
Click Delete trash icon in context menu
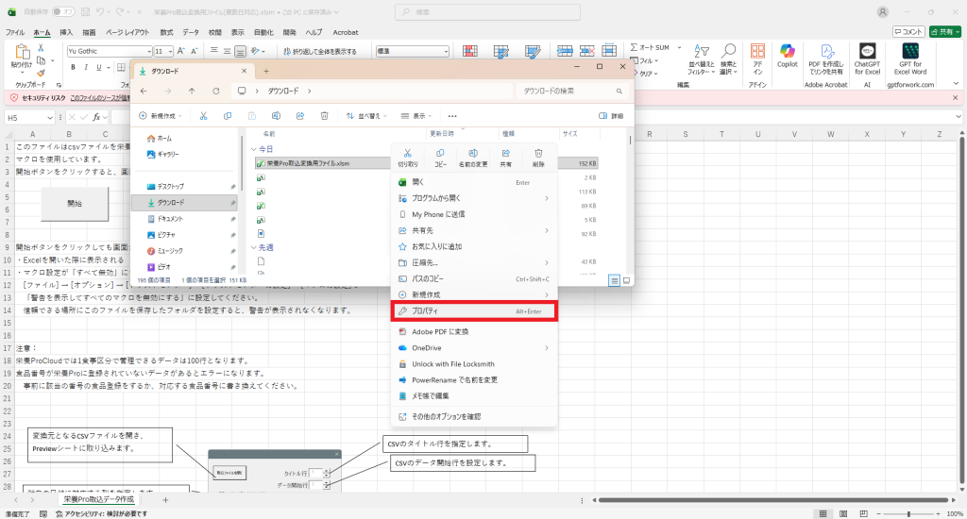coord(538,157)
